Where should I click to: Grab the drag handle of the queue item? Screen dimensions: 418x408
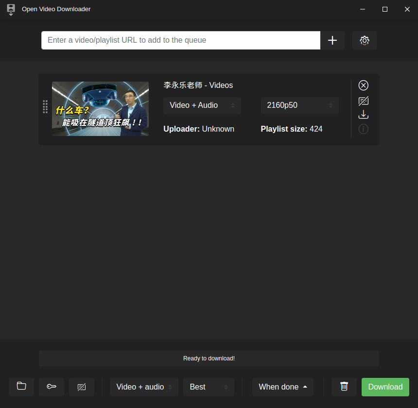pyautogui.click(x=45, y=107)
